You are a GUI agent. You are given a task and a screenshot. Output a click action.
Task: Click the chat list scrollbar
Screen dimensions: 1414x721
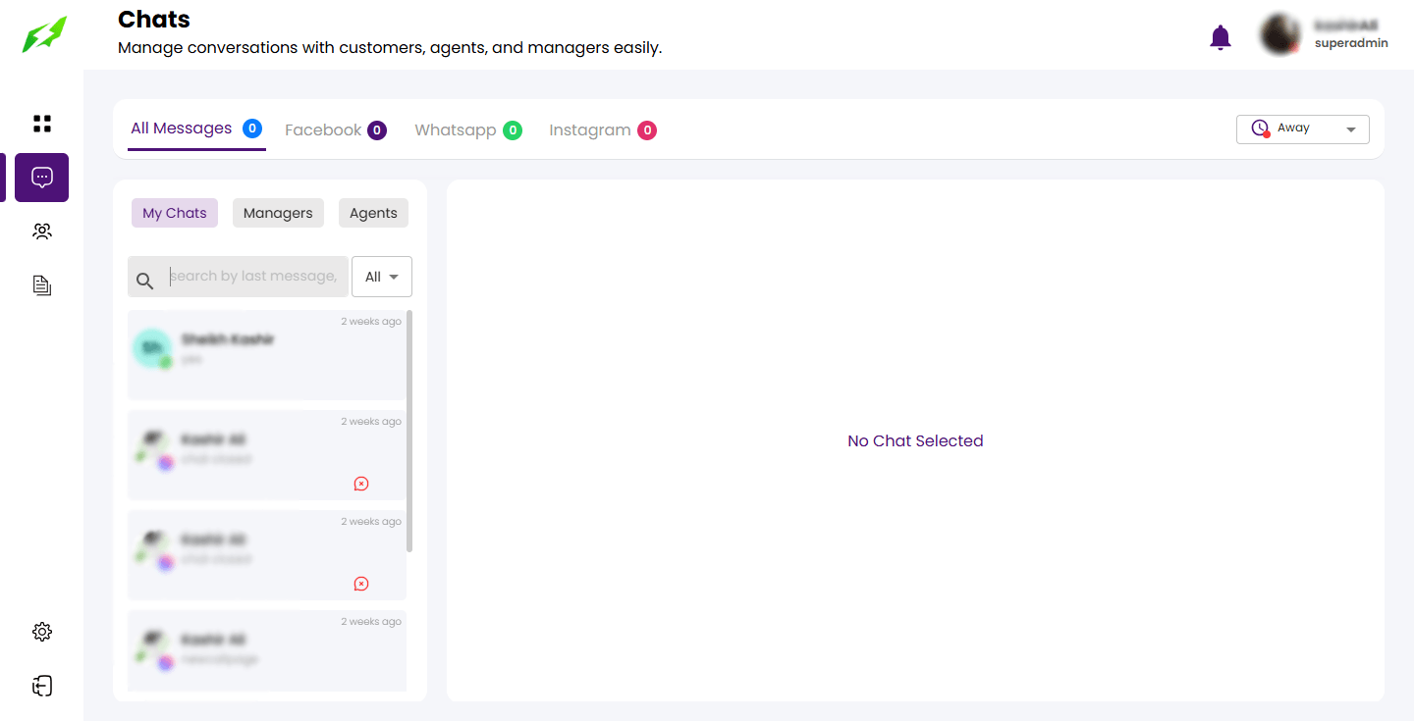[x=409, y=432]
